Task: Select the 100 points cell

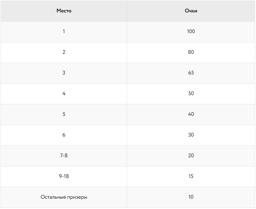Action: pos(191,31)
